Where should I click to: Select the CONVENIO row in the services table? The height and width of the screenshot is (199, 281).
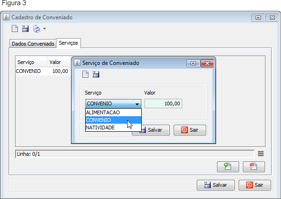tap(42, 71)
